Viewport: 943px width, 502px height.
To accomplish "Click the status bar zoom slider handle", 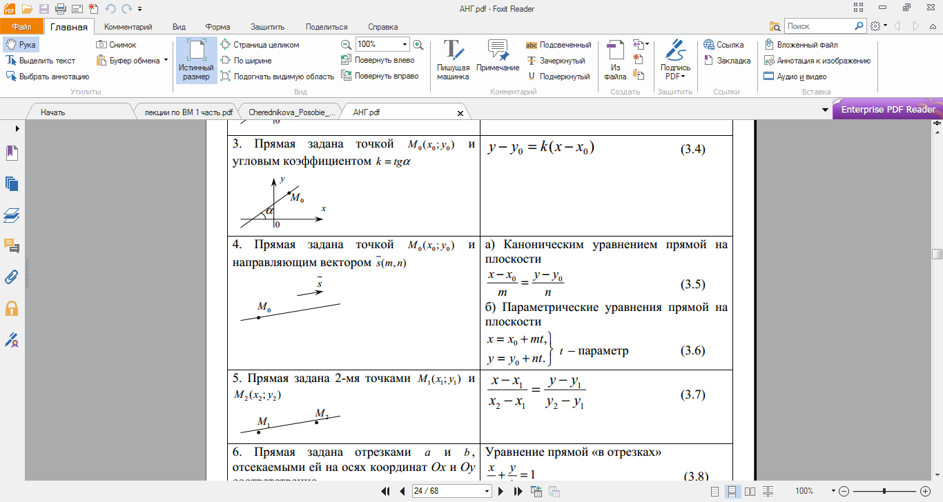I will click(x=884, y=491).
